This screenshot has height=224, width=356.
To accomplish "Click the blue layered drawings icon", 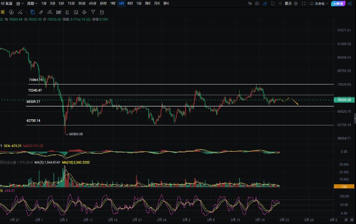I will [x=32, y=12].
